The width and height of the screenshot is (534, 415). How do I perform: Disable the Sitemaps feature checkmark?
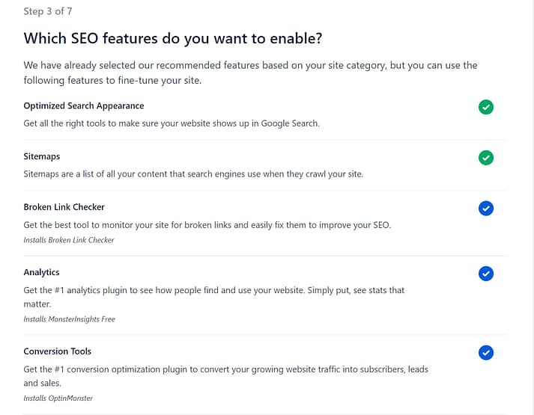pos(486,158)
